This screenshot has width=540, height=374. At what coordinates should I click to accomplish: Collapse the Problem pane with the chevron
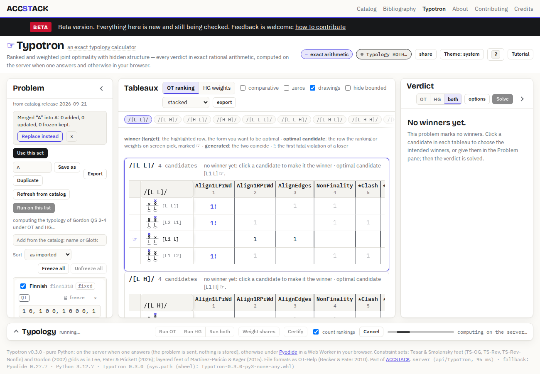coord(101,89)
